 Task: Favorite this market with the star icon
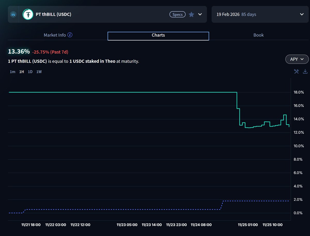coord(191,14)
